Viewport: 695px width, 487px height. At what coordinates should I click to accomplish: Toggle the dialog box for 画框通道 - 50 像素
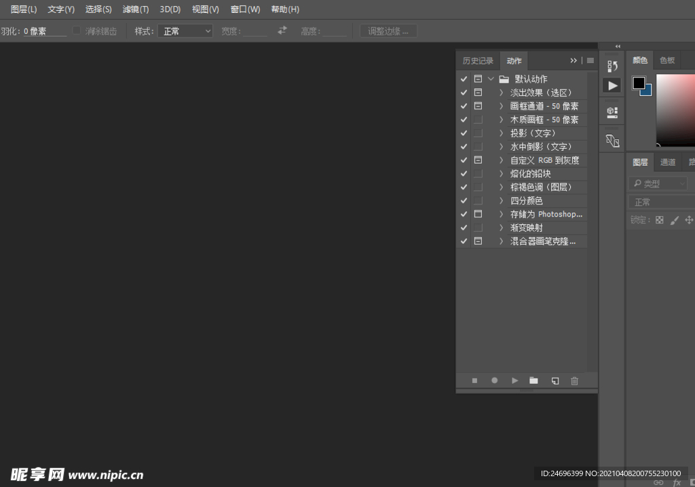(x=478, y=105)
